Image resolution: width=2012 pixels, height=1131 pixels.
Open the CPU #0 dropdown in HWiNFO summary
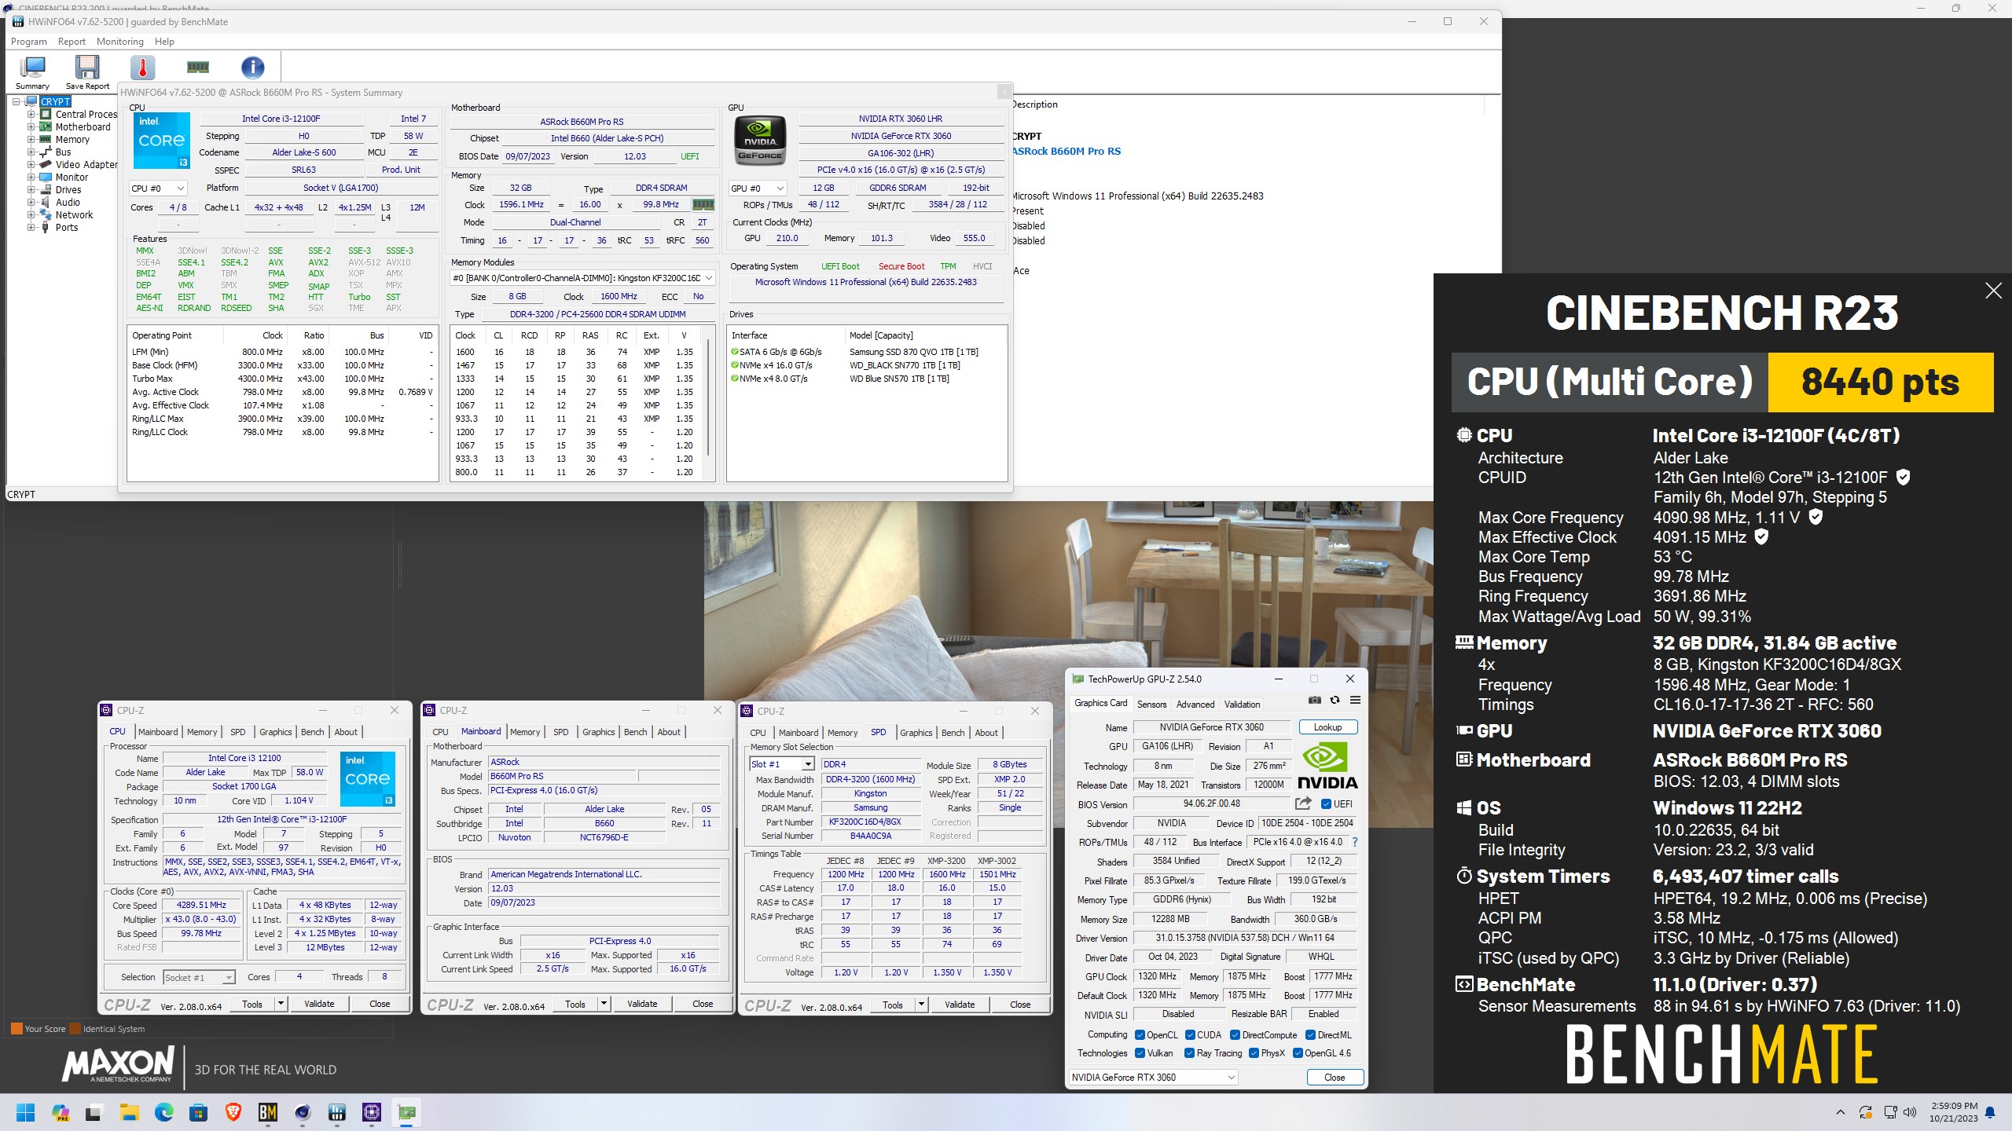coord(159,188)
